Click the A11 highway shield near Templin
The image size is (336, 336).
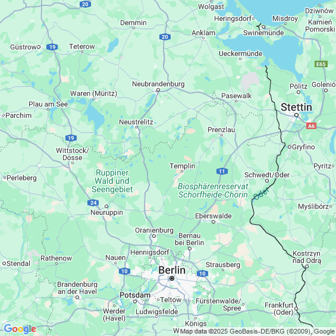click(x=222, y=171)
